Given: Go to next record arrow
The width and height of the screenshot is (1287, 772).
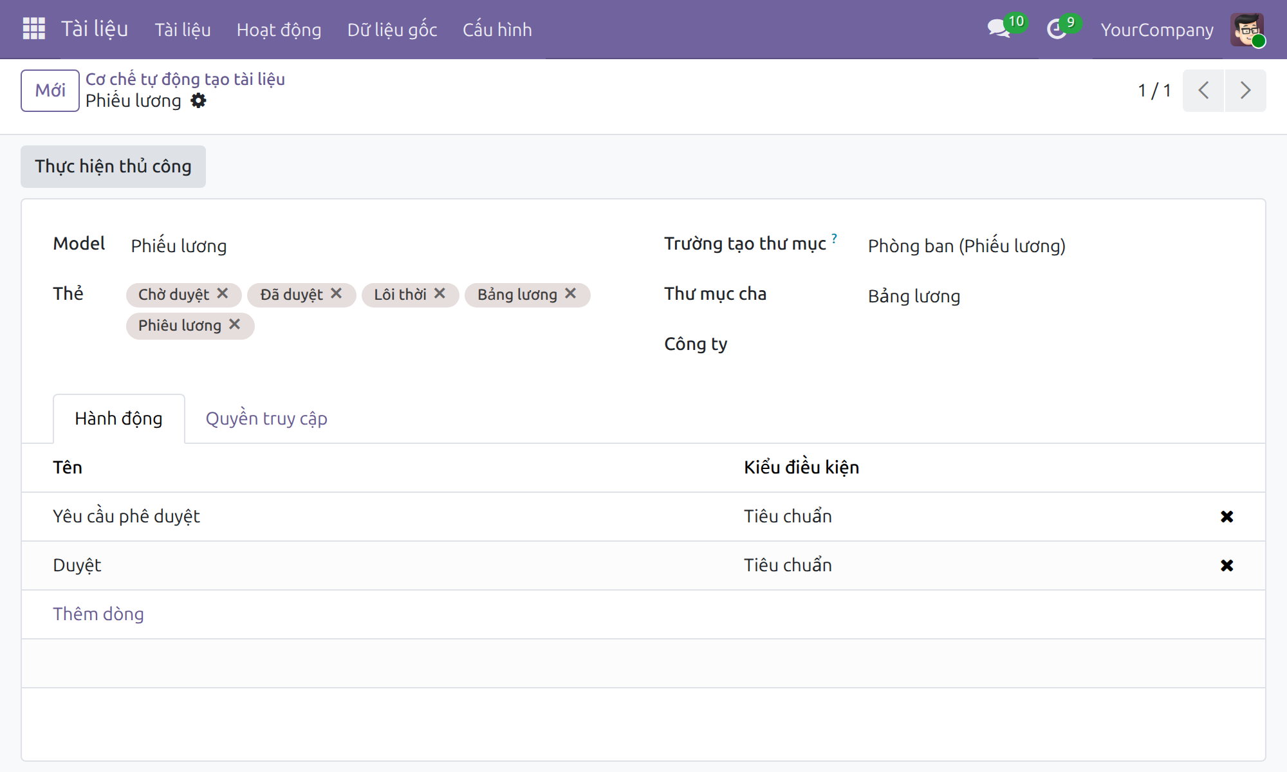Looking at the screenshot, I should pyautogui.click(x=1246, y=90).
